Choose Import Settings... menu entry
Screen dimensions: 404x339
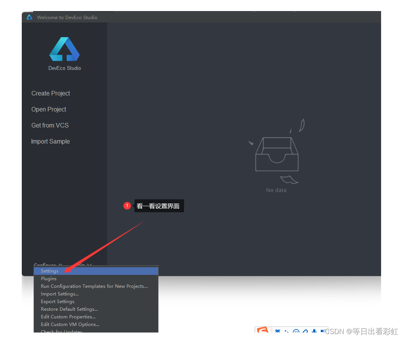(96, 294)
